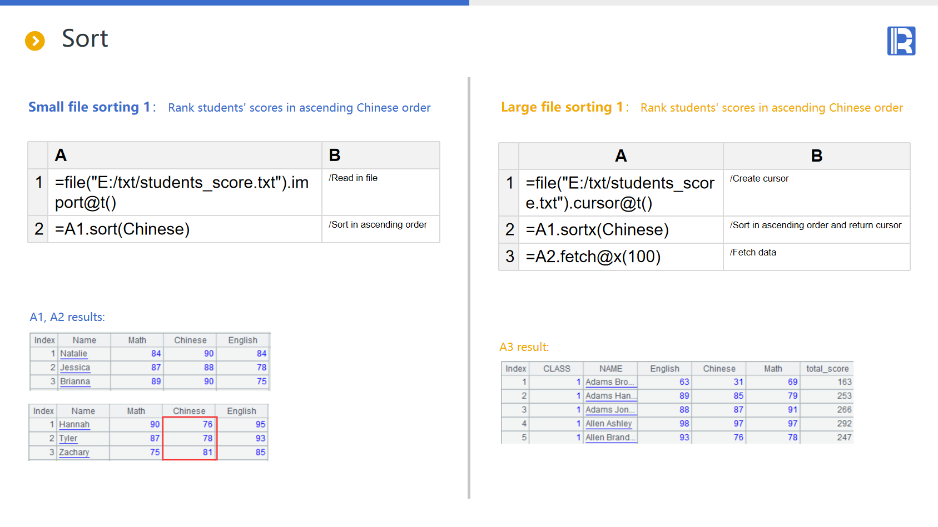Open the Natalie name link

coord(73,354)
